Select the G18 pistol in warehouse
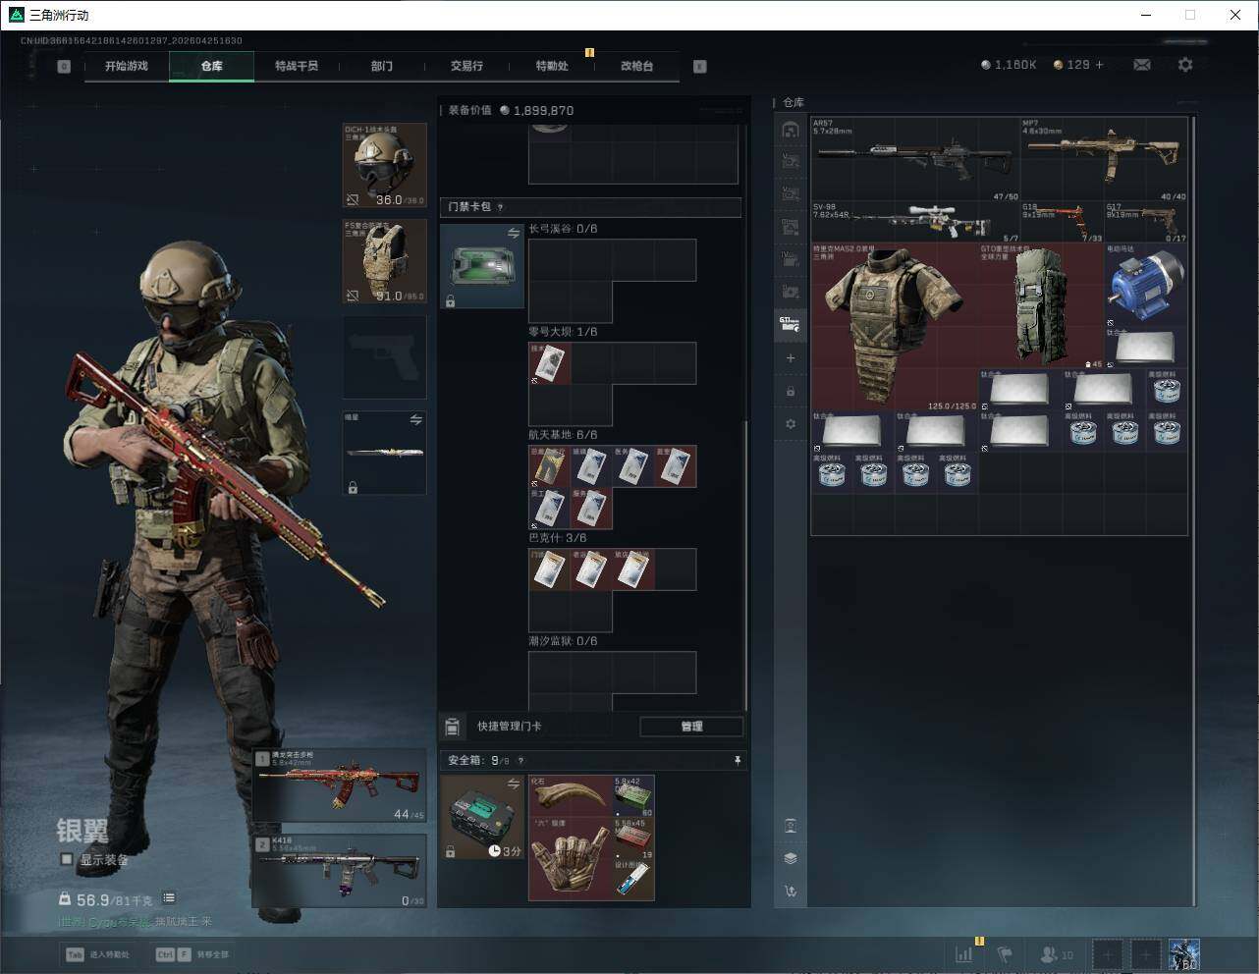The height and width of the screenshot is (974, 1259). [x=1062, y=223]
